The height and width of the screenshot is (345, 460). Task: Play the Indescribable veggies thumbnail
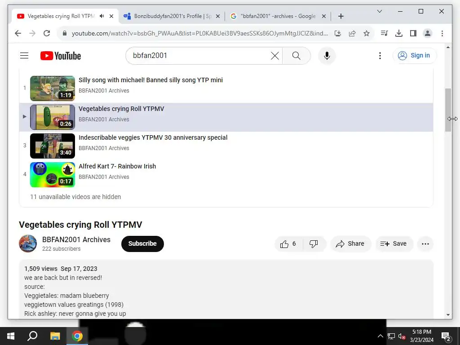pyautogui.click(x=53, y=146)
